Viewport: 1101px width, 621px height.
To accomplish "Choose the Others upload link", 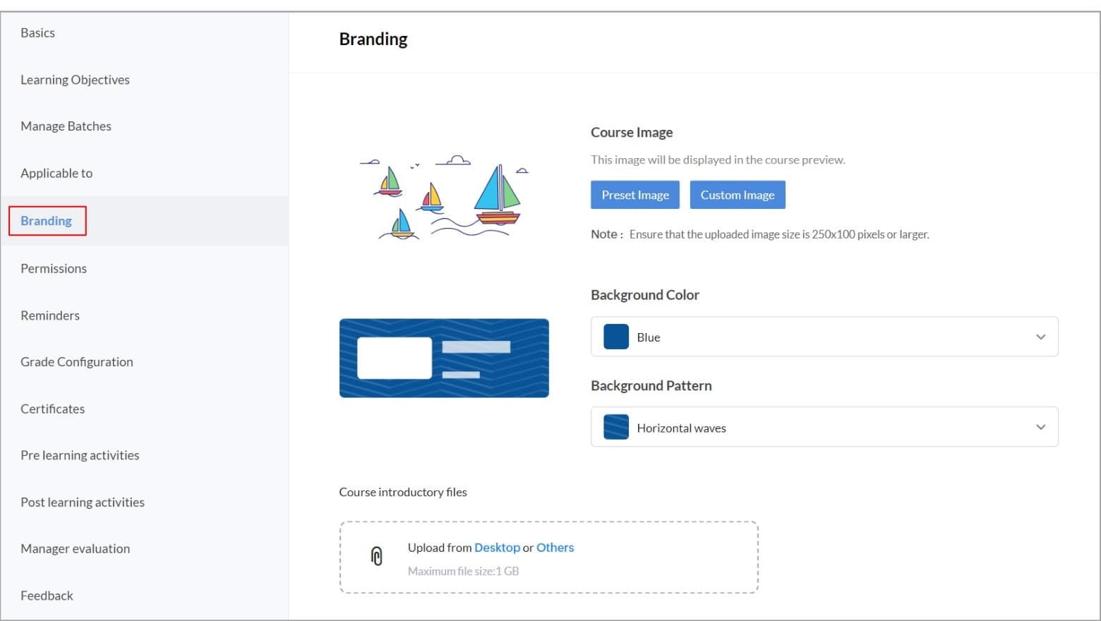I will point(555,548).
